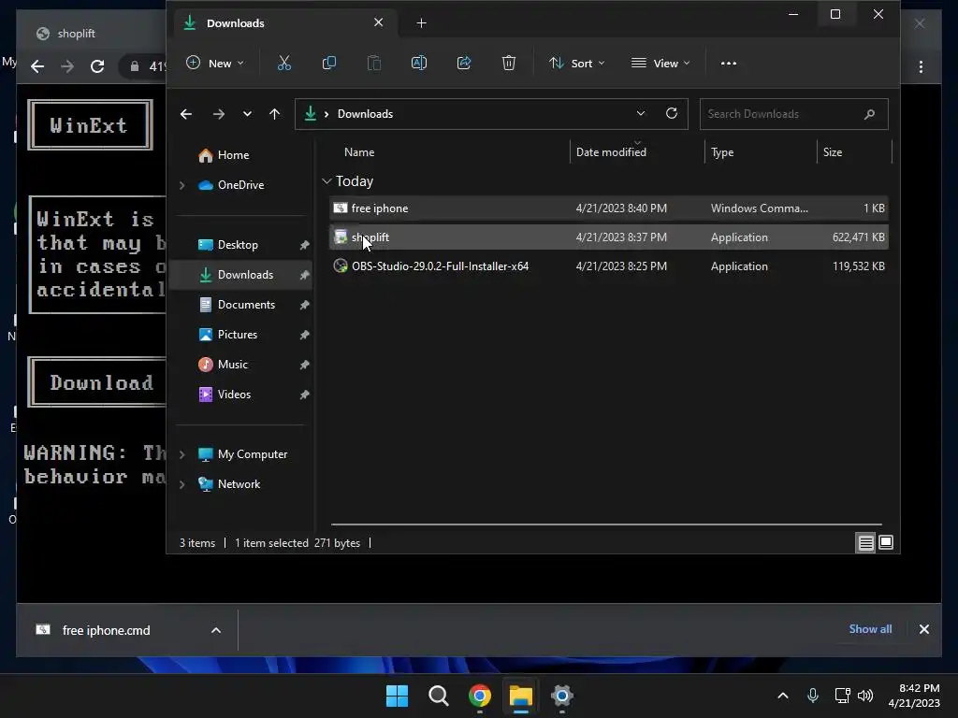This screenshot has height=718, width=958.
Task: Close the Downloads tab
Action: click(378, 22)
